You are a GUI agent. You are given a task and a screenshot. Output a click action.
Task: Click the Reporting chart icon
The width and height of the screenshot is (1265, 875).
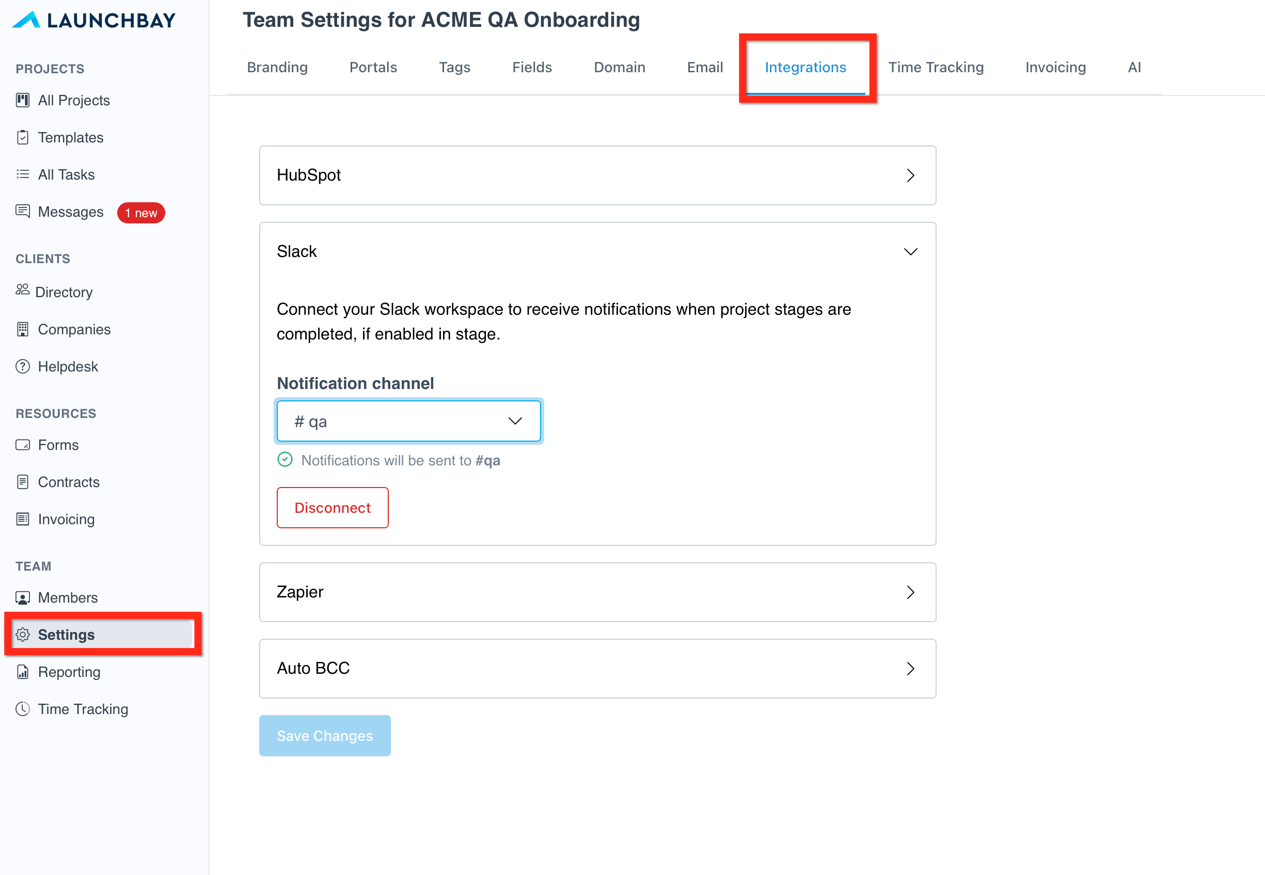point(23,672)
